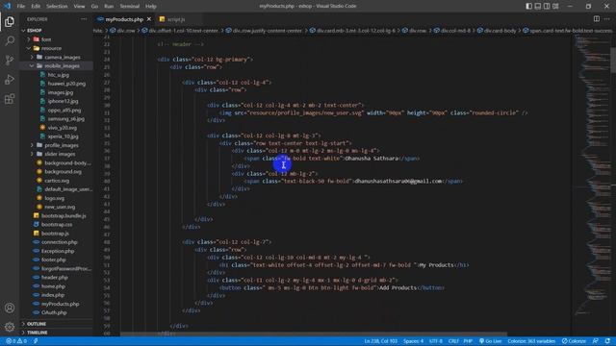Viewport: 616px width, 346px height.
Task: Click the Colorize button in status bar
Action: 574,341
